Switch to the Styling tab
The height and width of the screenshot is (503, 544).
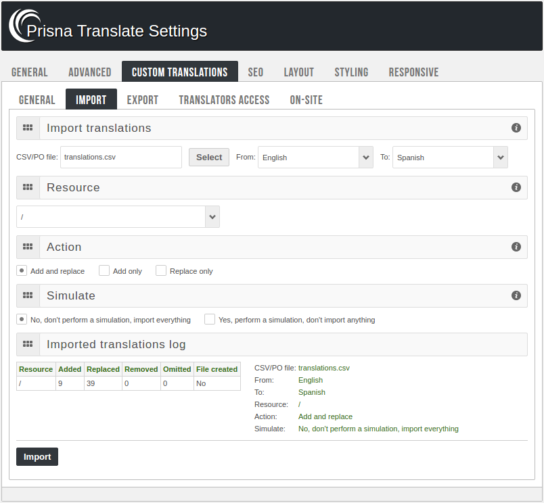click(351, 72)
